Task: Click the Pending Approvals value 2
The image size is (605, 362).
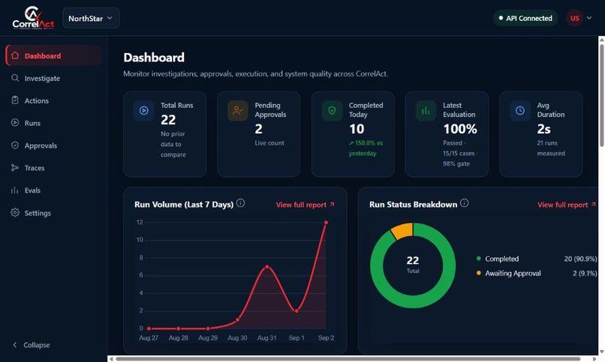Action: click(258, 129)
